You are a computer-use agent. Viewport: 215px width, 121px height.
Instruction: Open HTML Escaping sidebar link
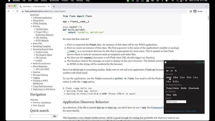coord(40,24)
